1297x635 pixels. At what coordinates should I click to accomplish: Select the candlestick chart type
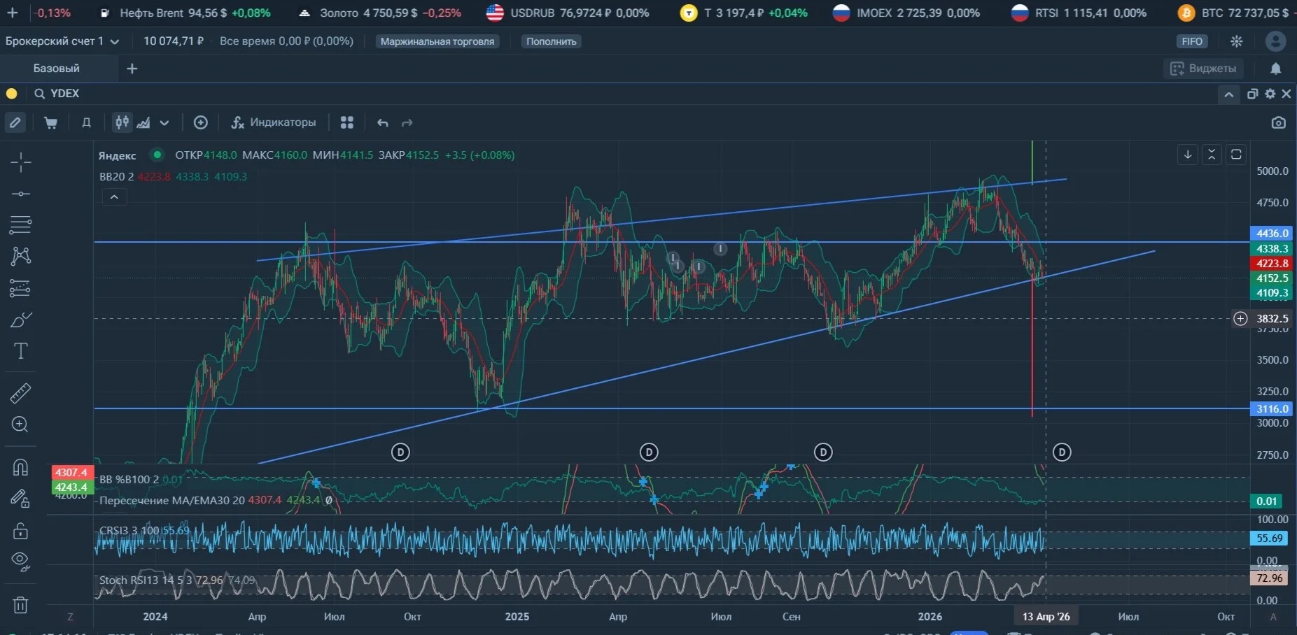[122, 122]
